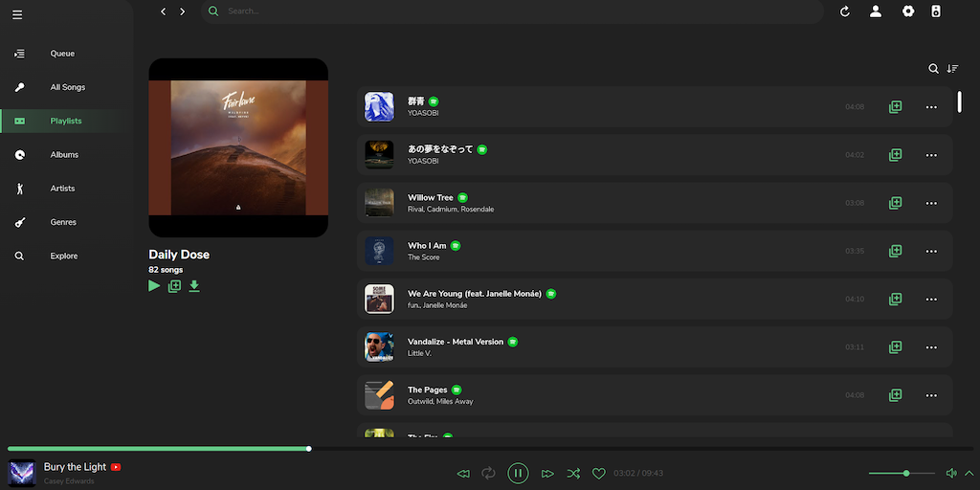
Task: Select Playlists in the sidebar
Action: pos(66,122)
